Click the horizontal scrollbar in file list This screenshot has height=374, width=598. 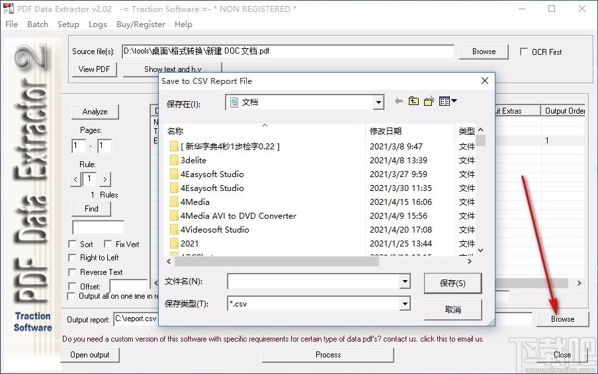(277, 261)
